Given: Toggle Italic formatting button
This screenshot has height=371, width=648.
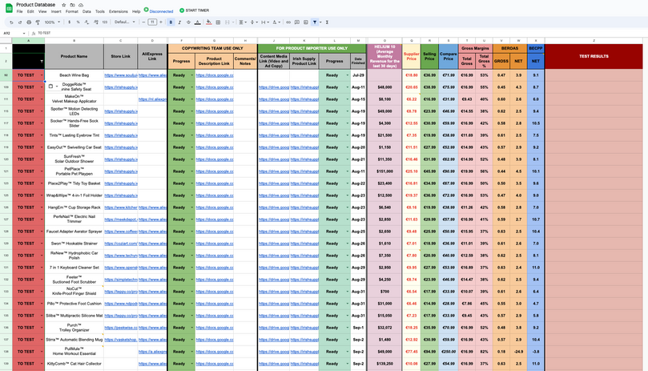Looking at the screenshot, I should (x=178, y=22).
